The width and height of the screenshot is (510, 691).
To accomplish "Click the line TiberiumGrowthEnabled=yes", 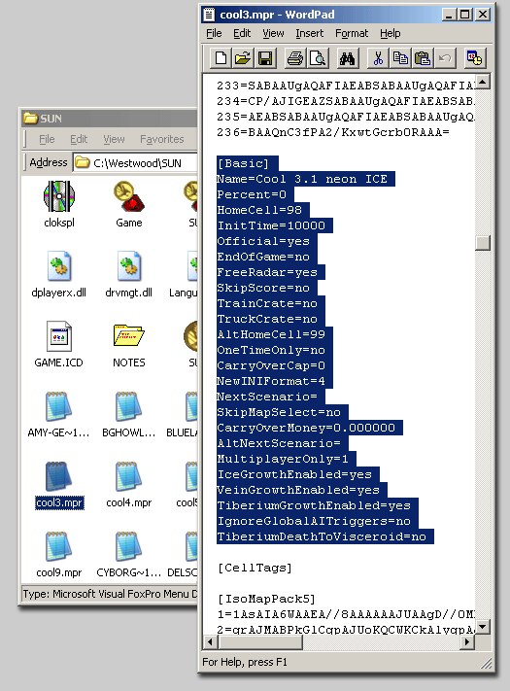I will (314, 505).
